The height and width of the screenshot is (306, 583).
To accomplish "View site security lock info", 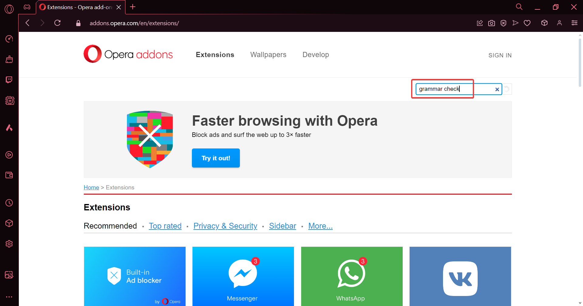I will tap(78, 23).
